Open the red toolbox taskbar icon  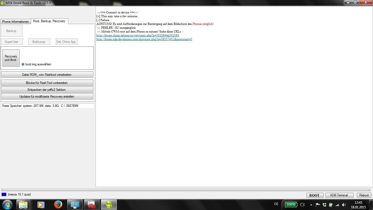[x=92, y=205]
